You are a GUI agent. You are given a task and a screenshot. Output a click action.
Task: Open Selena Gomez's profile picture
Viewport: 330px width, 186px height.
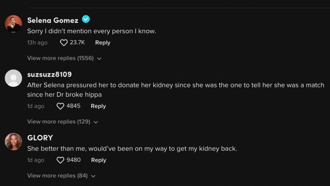[x=14, y=24]
